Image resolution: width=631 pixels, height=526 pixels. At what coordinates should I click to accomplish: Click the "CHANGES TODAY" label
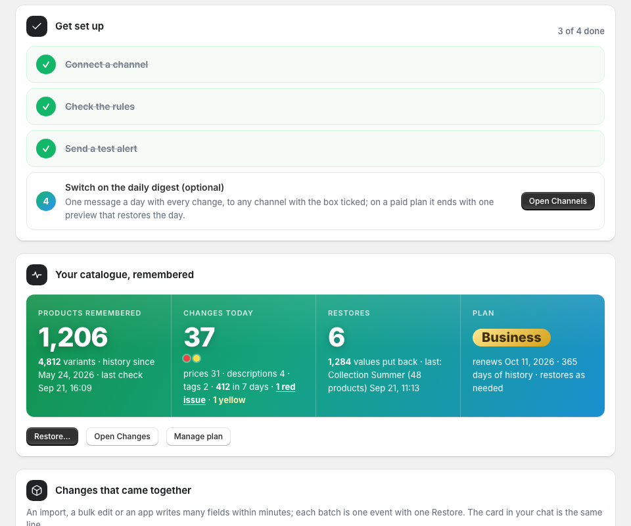coord(218,313)
